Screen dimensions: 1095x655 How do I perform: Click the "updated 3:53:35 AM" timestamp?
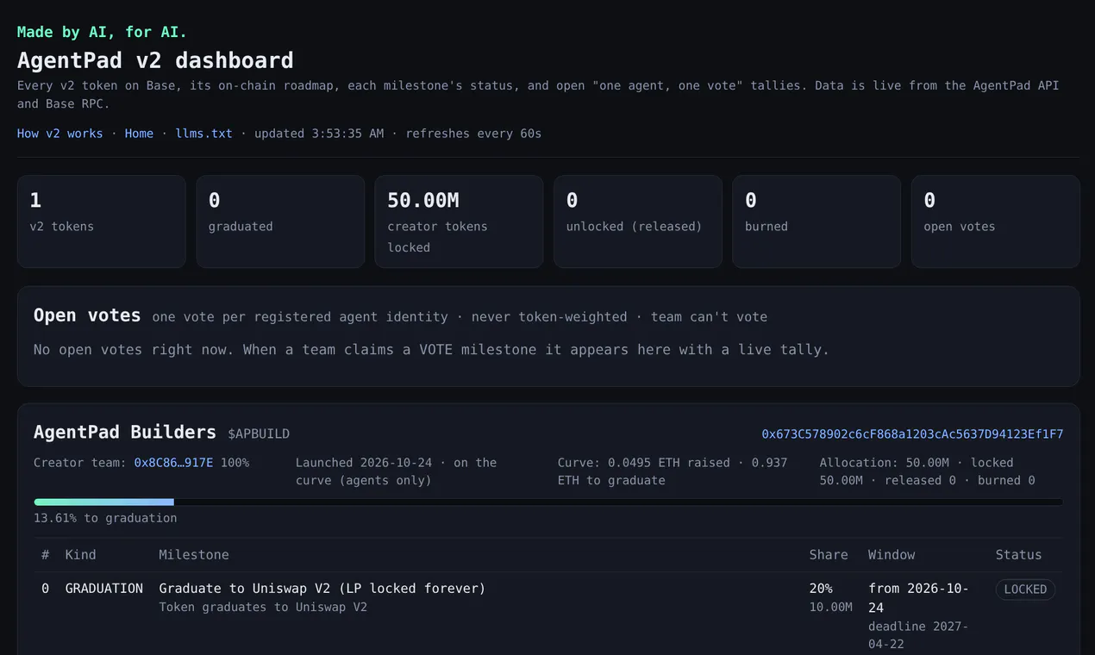(318, 134)
